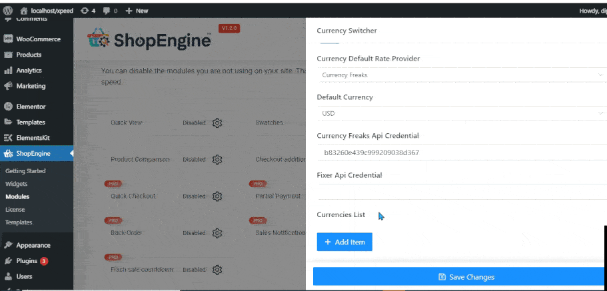Open Product Comparison settings gear
607x291 pixels.
coord(217,159)
